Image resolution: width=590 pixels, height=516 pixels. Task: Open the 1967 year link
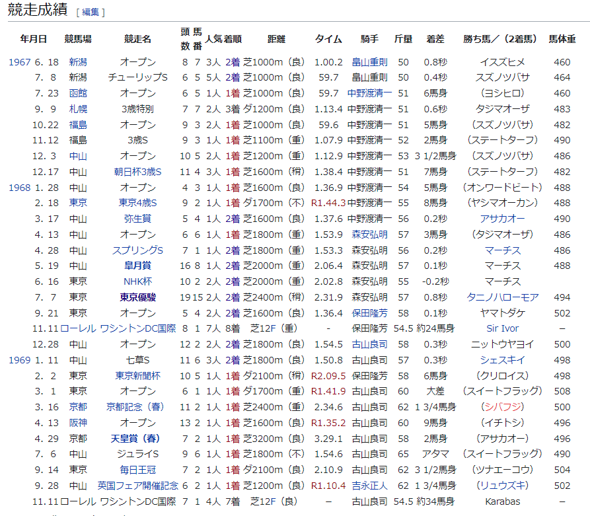coord(19,63)
